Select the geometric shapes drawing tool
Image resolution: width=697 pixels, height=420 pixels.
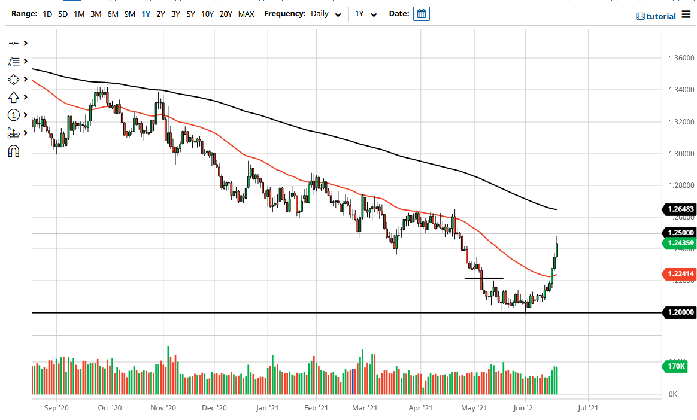coord(14,79)
